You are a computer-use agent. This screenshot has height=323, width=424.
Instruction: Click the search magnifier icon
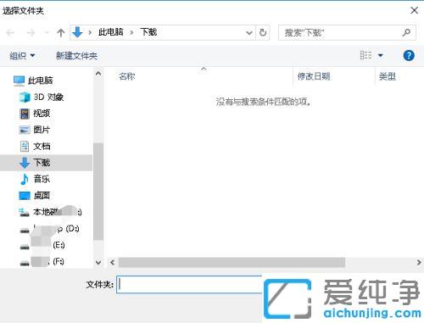(406, 33)
